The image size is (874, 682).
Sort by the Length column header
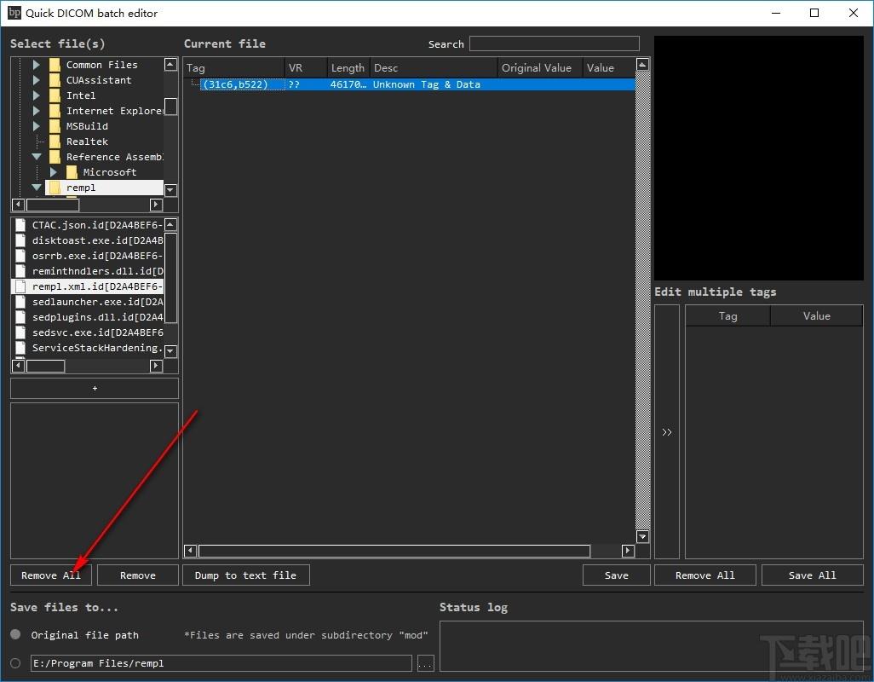[348, 68]
